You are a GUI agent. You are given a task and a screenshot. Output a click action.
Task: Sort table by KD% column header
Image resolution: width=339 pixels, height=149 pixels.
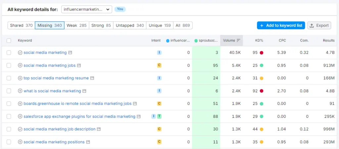tap(259, 40)
